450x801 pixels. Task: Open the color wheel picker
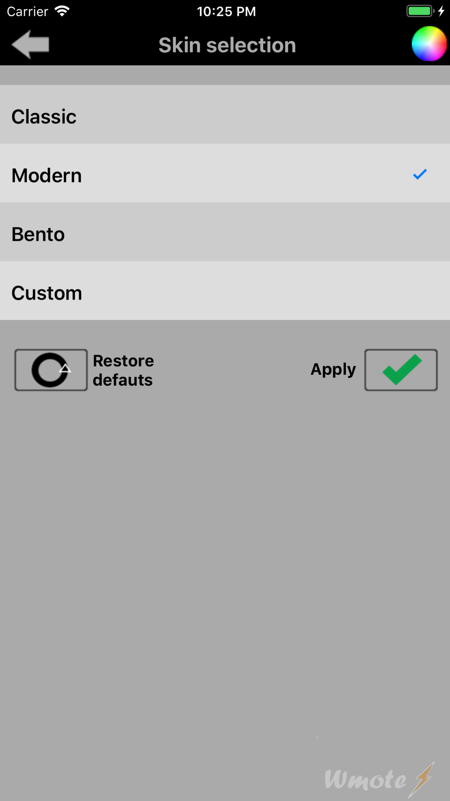pos(429,44)
